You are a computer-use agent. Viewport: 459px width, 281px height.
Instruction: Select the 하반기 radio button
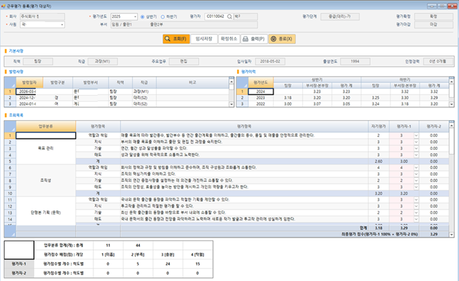[x=163, y=17]
